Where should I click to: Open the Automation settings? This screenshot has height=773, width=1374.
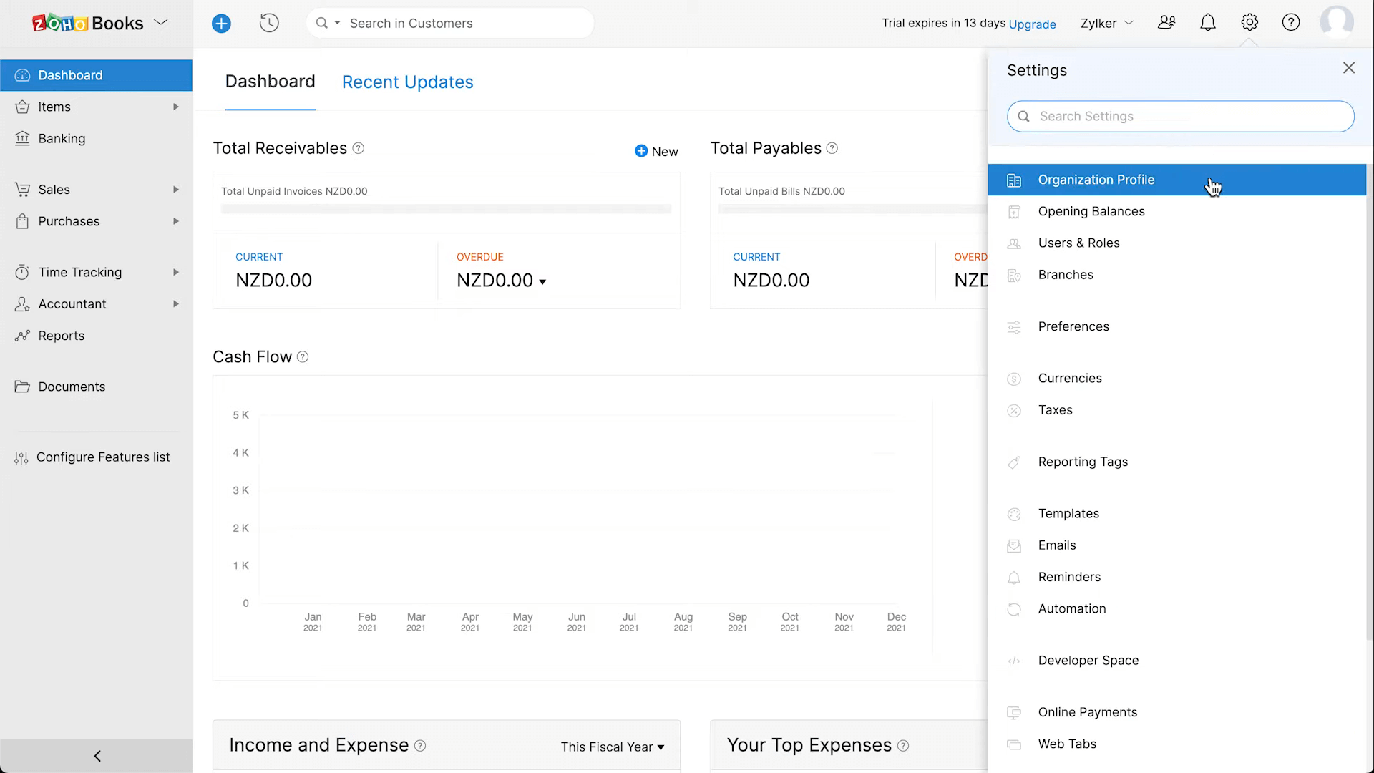coord(1072,609)
